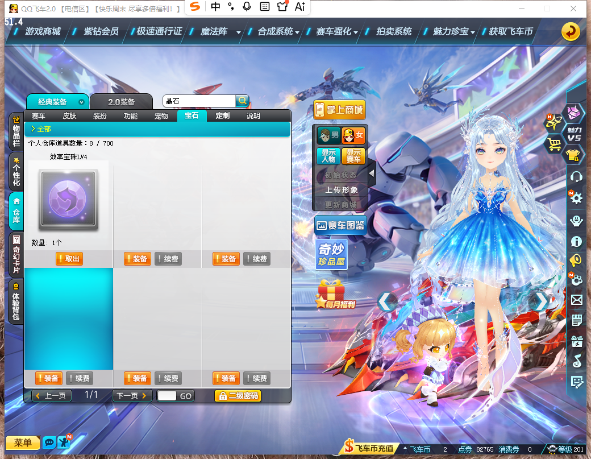This screenshot has width=591, height=459.
Task: Select the 效率宝珠LV4 item thumbnail
Action: tap(69, 199)
